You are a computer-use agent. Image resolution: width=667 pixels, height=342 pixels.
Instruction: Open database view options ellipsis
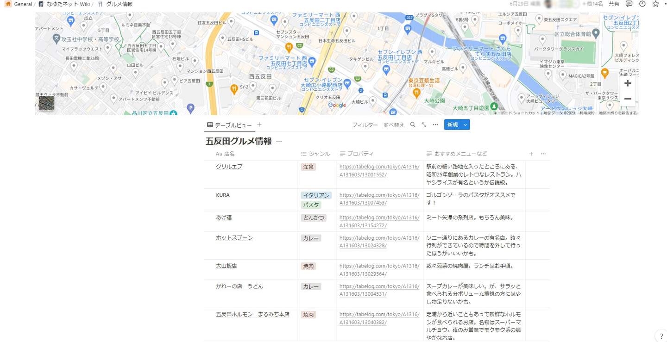(435, 124)
